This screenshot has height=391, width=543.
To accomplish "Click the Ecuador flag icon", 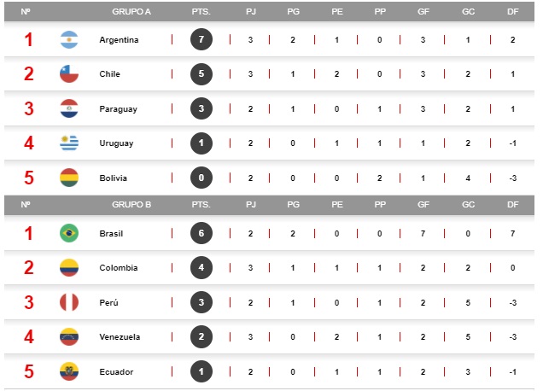I will (x=69, y=371).
